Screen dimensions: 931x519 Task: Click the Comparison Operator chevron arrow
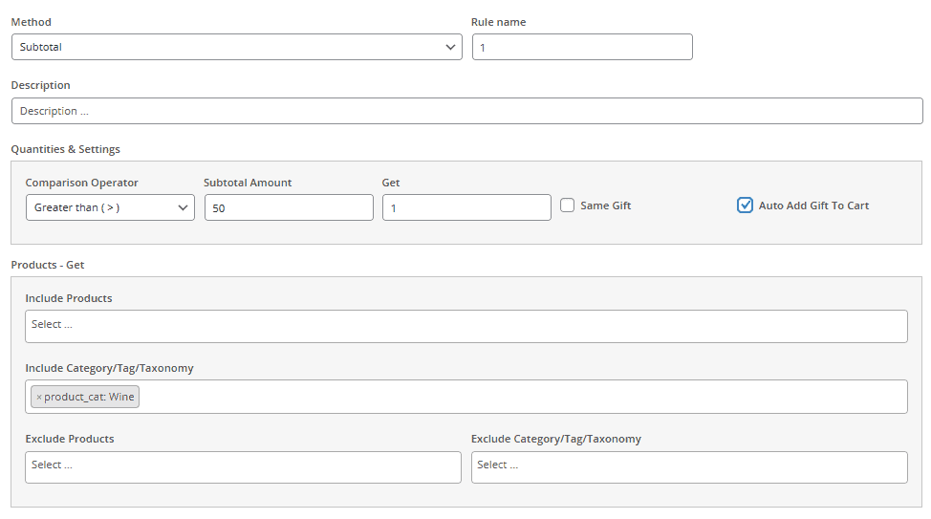pyautogui.click(x=184, y=207)
